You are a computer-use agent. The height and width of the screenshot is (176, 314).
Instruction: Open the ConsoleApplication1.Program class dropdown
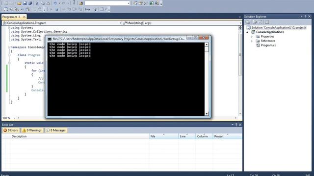120,23
